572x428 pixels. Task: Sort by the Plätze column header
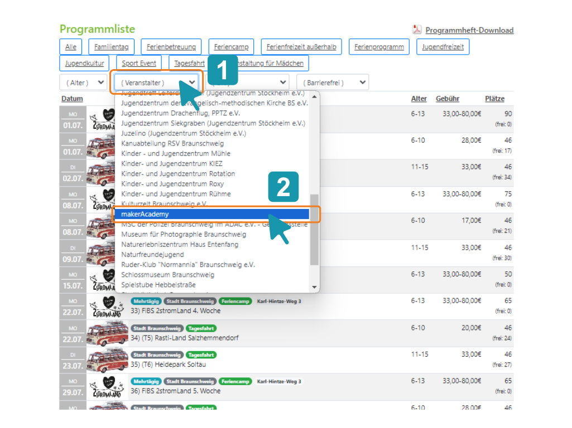pyautogui.click(x=494, y=99)
